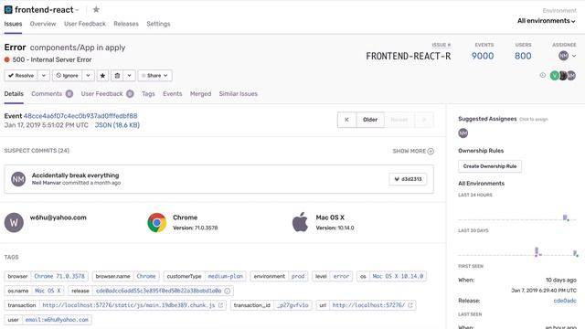
Task: Open the All environments dropdown
Action: 547,21
